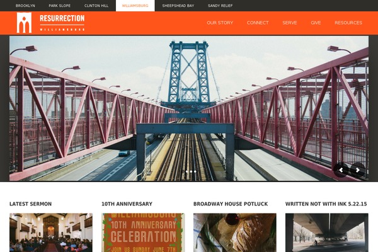Switch to the Clinton Hill tab
Screen dimensions: 378x252
tap(96, 6)
